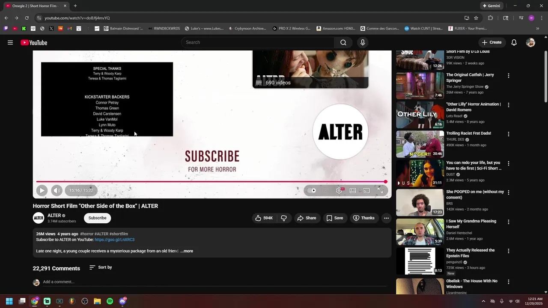Click the magnifying glass search button
548x308 pixels.
[x=343, y=42]
